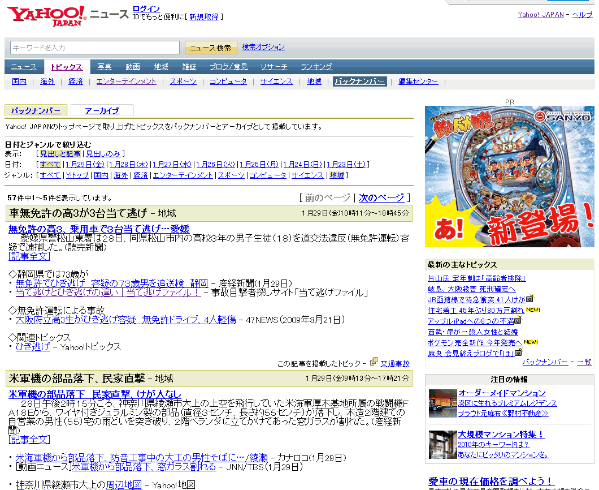599x490 pixels.
Task: Focus the keyword search input field
Action: 95,48
